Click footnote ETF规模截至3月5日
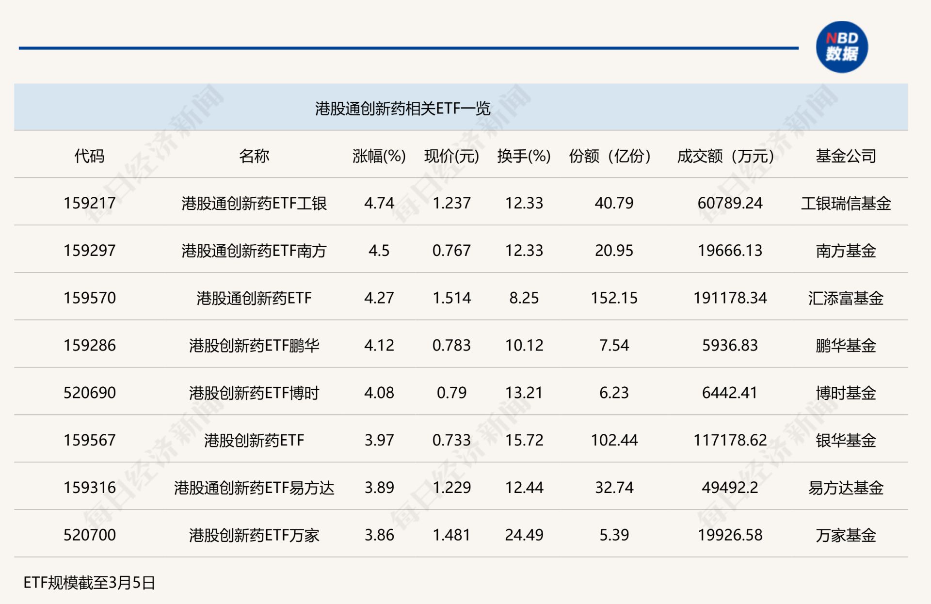Image resolution: width=931 pixels, height=604 pixels. tap(89, 583)
